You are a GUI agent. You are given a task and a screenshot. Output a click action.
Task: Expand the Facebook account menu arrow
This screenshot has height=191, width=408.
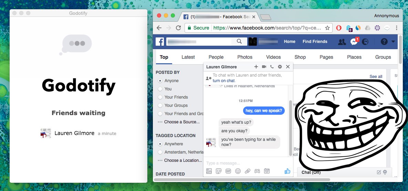coord(393,42)
